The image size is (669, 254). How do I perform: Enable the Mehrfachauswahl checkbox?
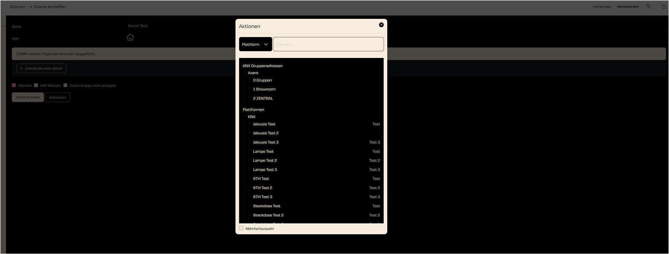241,228
